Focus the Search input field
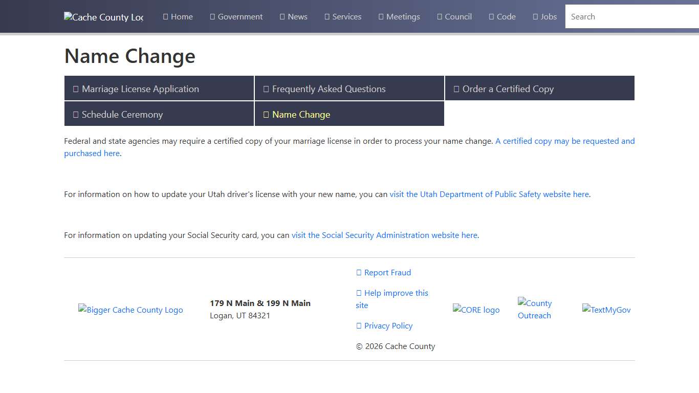The image size is (699, 393). click(629, 17)
